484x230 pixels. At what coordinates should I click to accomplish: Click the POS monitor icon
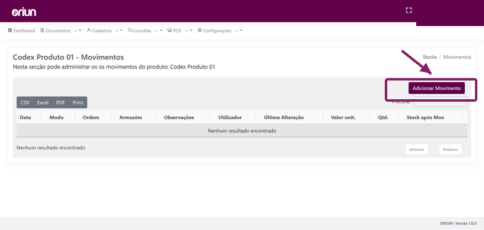[x=169, y=30]
